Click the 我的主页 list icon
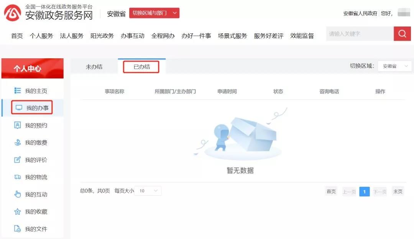414x239 pixels. click(x=17, y=91)
